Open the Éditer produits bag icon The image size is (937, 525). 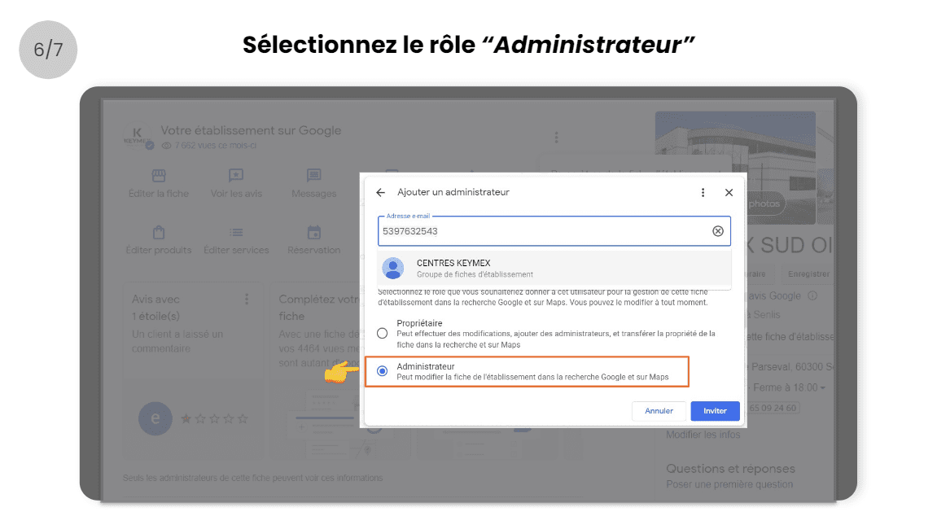159,232
